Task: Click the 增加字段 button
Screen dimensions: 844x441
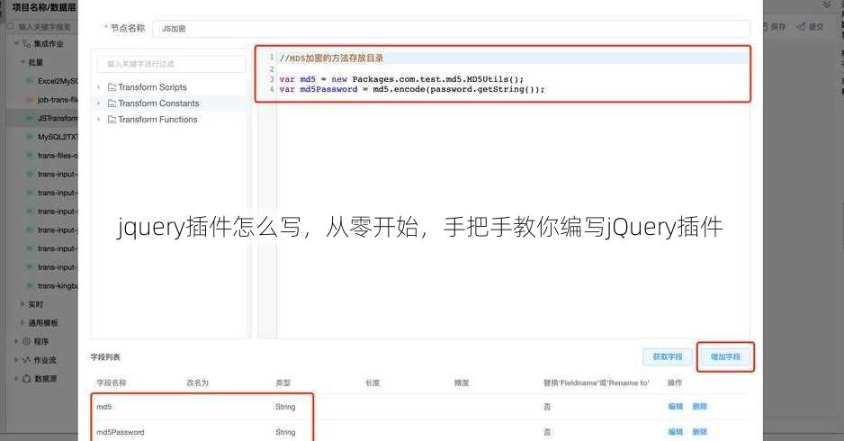Action: click(725, 357)
